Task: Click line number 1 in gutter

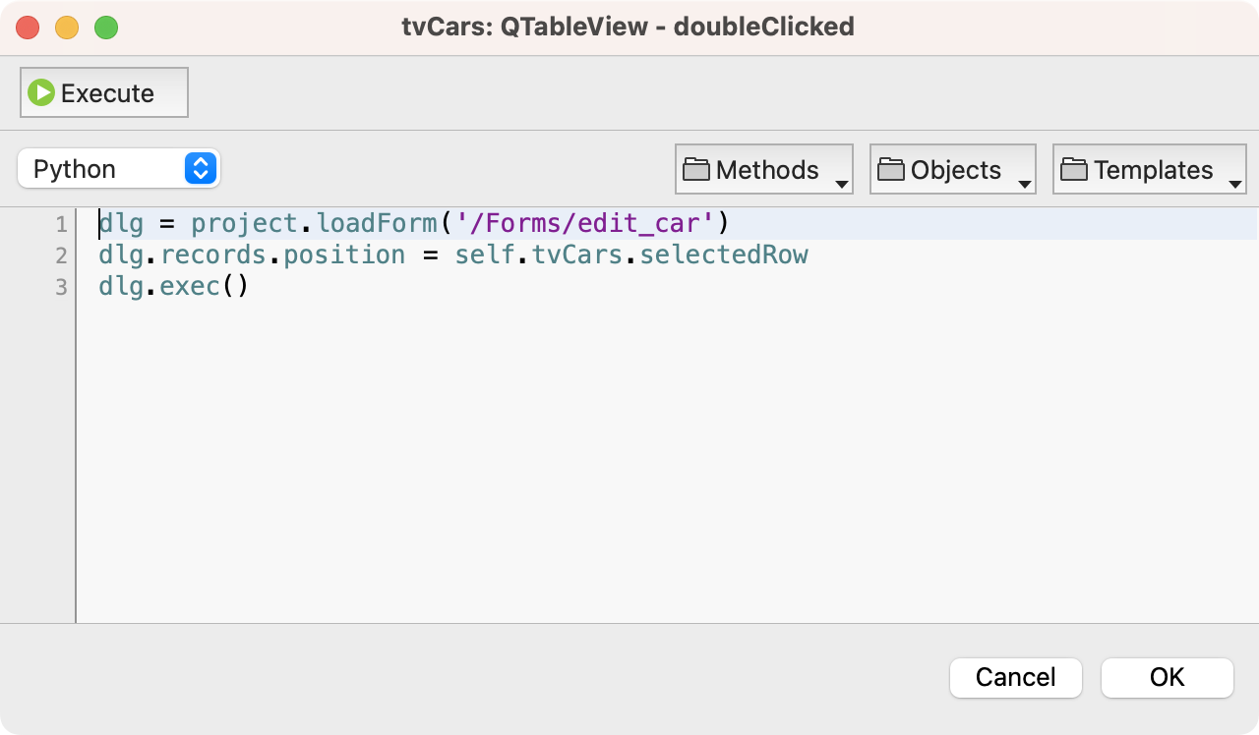Action: [61, 224]
